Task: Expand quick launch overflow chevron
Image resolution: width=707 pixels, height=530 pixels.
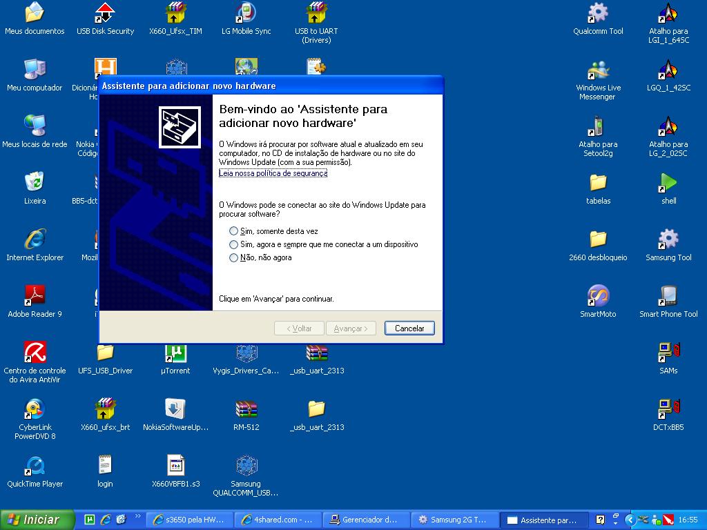Action: (x=138, y=516)
